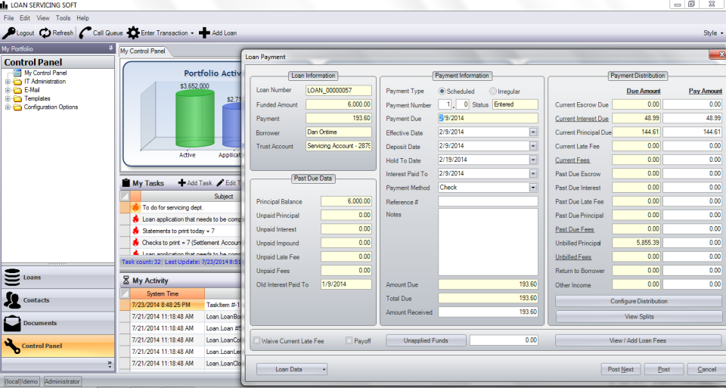Click the Logout key icon

(x=8, y=33)
